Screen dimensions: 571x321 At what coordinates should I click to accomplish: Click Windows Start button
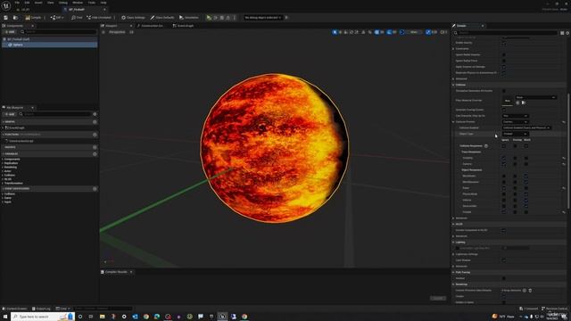pos(5,317)
